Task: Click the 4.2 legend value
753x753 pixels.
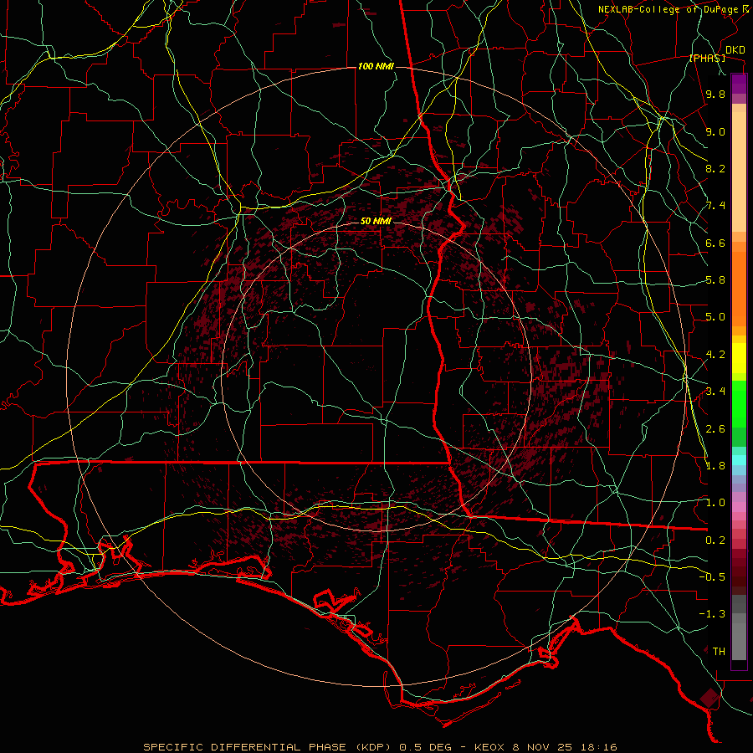Action: (x=715, y=355)
